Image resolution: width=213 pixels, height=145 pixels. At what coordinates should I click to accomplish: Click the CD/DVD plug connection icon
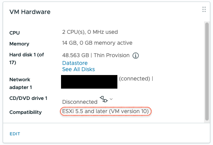click(104, 99)
